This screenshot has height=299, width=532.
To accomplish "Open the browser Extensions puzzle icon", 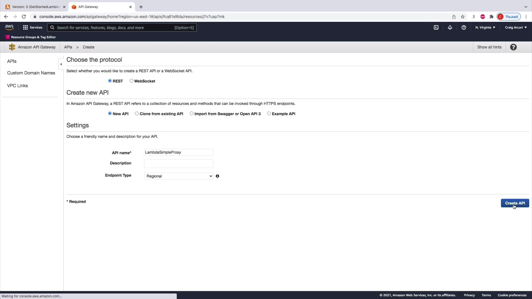I will click(491, 17).
